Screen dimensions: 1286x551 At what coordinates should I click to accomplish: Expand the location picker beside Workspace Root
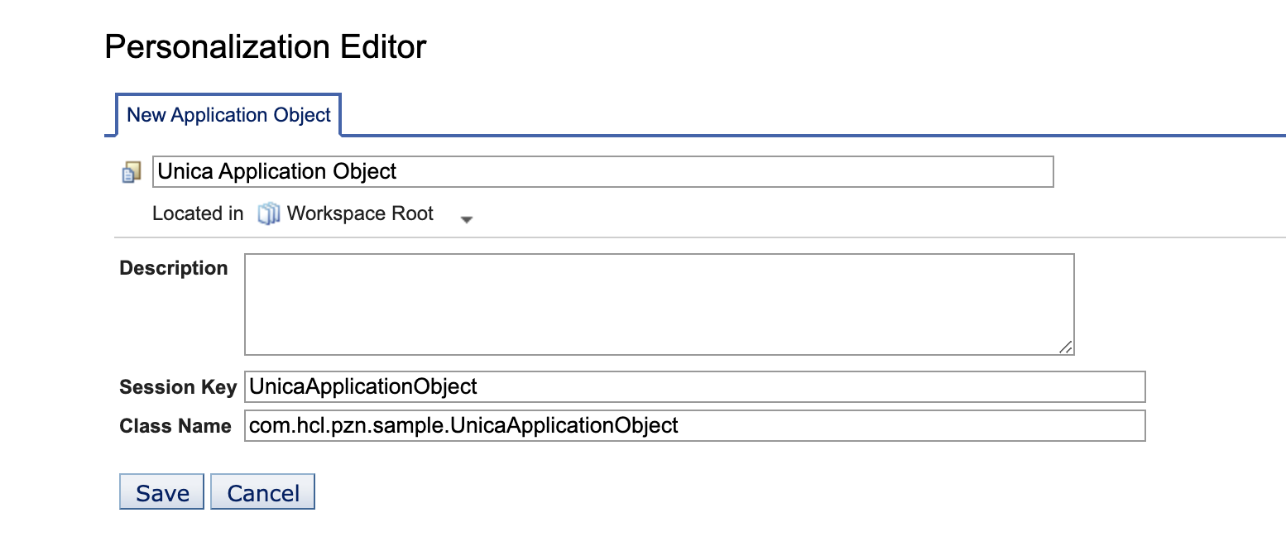click(467, 218)
